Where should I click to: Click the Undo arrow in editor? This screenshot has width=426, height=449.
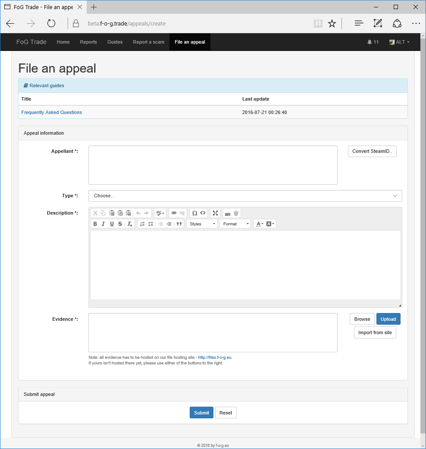tap(138, 213)
